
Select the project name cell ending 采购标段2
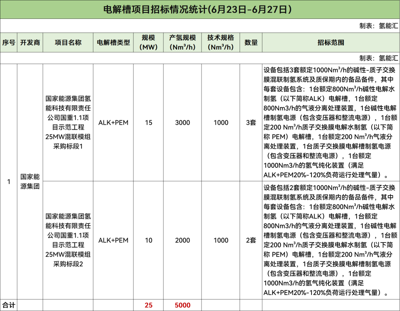coord(68,240)
